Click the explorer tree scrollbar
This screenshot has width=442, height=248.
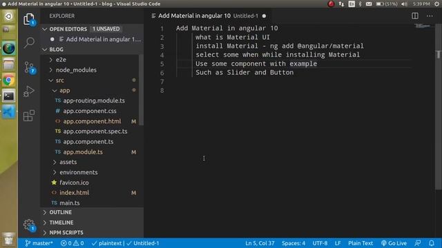141,90
